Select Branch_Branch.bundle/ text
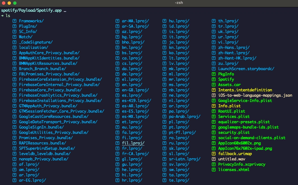298x185 pixels. [42, 69]
